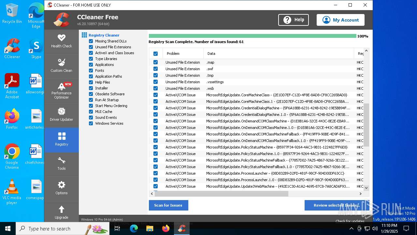Open Driver Updater section
The height and width of the screenshot is (235, 417).
61,115
